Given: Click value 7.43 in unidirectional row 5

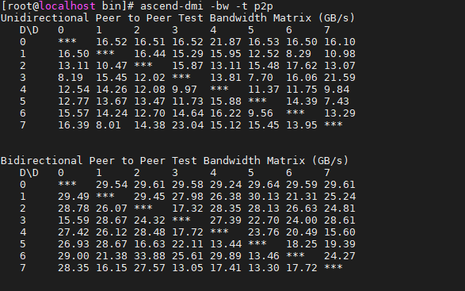Looking at the screenshot, I should tap(337, 101).
